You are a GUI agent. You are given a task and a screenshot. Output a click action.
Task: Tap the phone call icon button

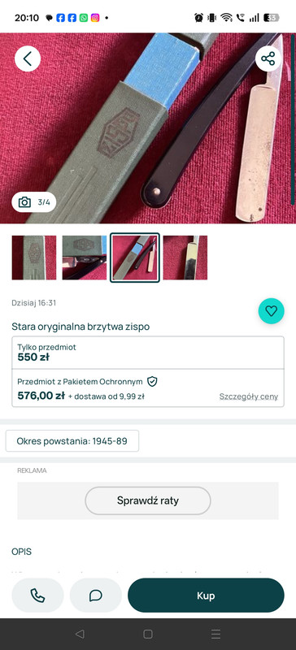click(x=37, y=596)
